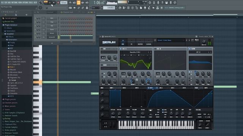Click the link chain toolbar icon
Screen dimensions: 243x136
pos(83,8)
